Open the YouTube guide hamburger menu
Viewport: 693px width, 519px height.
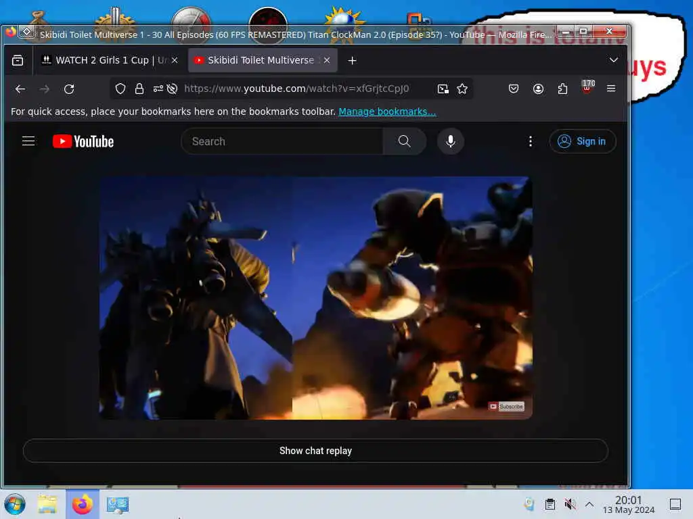click(x=28, y=141)
